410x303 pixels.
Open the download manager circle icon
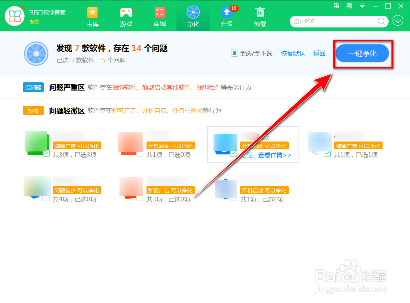pyautogui.click(x=398, y=20)
